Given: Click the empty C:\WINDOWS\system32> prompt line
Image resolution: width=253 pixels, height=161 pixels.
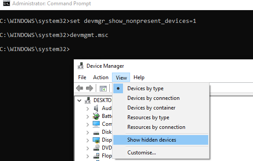Looking at the screenshot, I should (x=35, y=49).
